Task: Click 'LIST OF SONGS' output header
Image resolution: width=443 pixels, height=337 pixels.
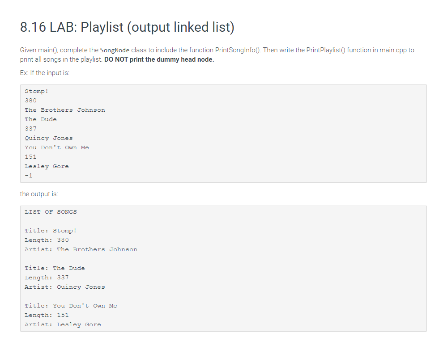Action: (51, 212)
